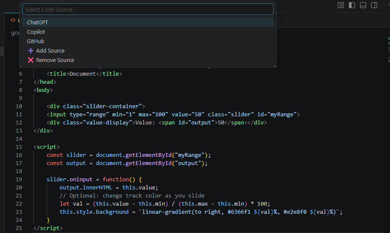The height and width of the screenshot is (233, 390).
Task: Click the closing script tag on line 25
Action: 48,228
